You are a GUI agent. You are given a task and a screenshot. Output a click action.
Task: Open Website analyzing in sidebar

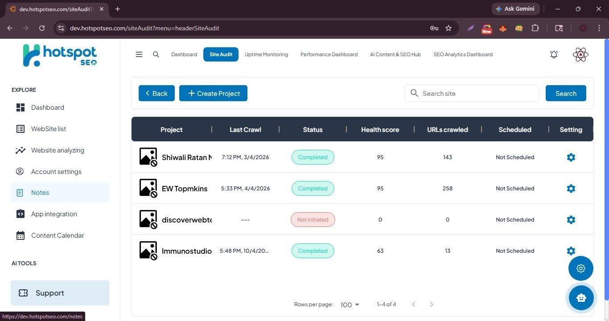pyautogui.click(x=60, y=150)
